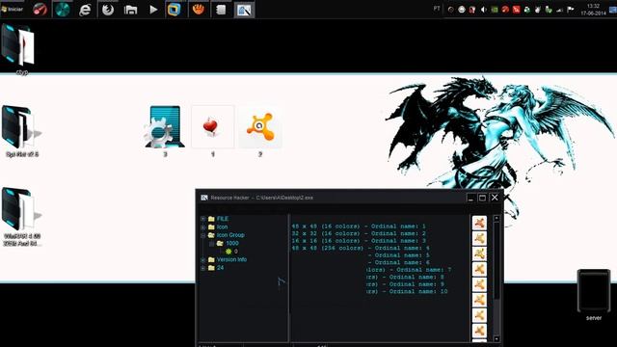Open the grey document taskbar icon
Screen dimensions: 617x347
click(x=221, y=10)
